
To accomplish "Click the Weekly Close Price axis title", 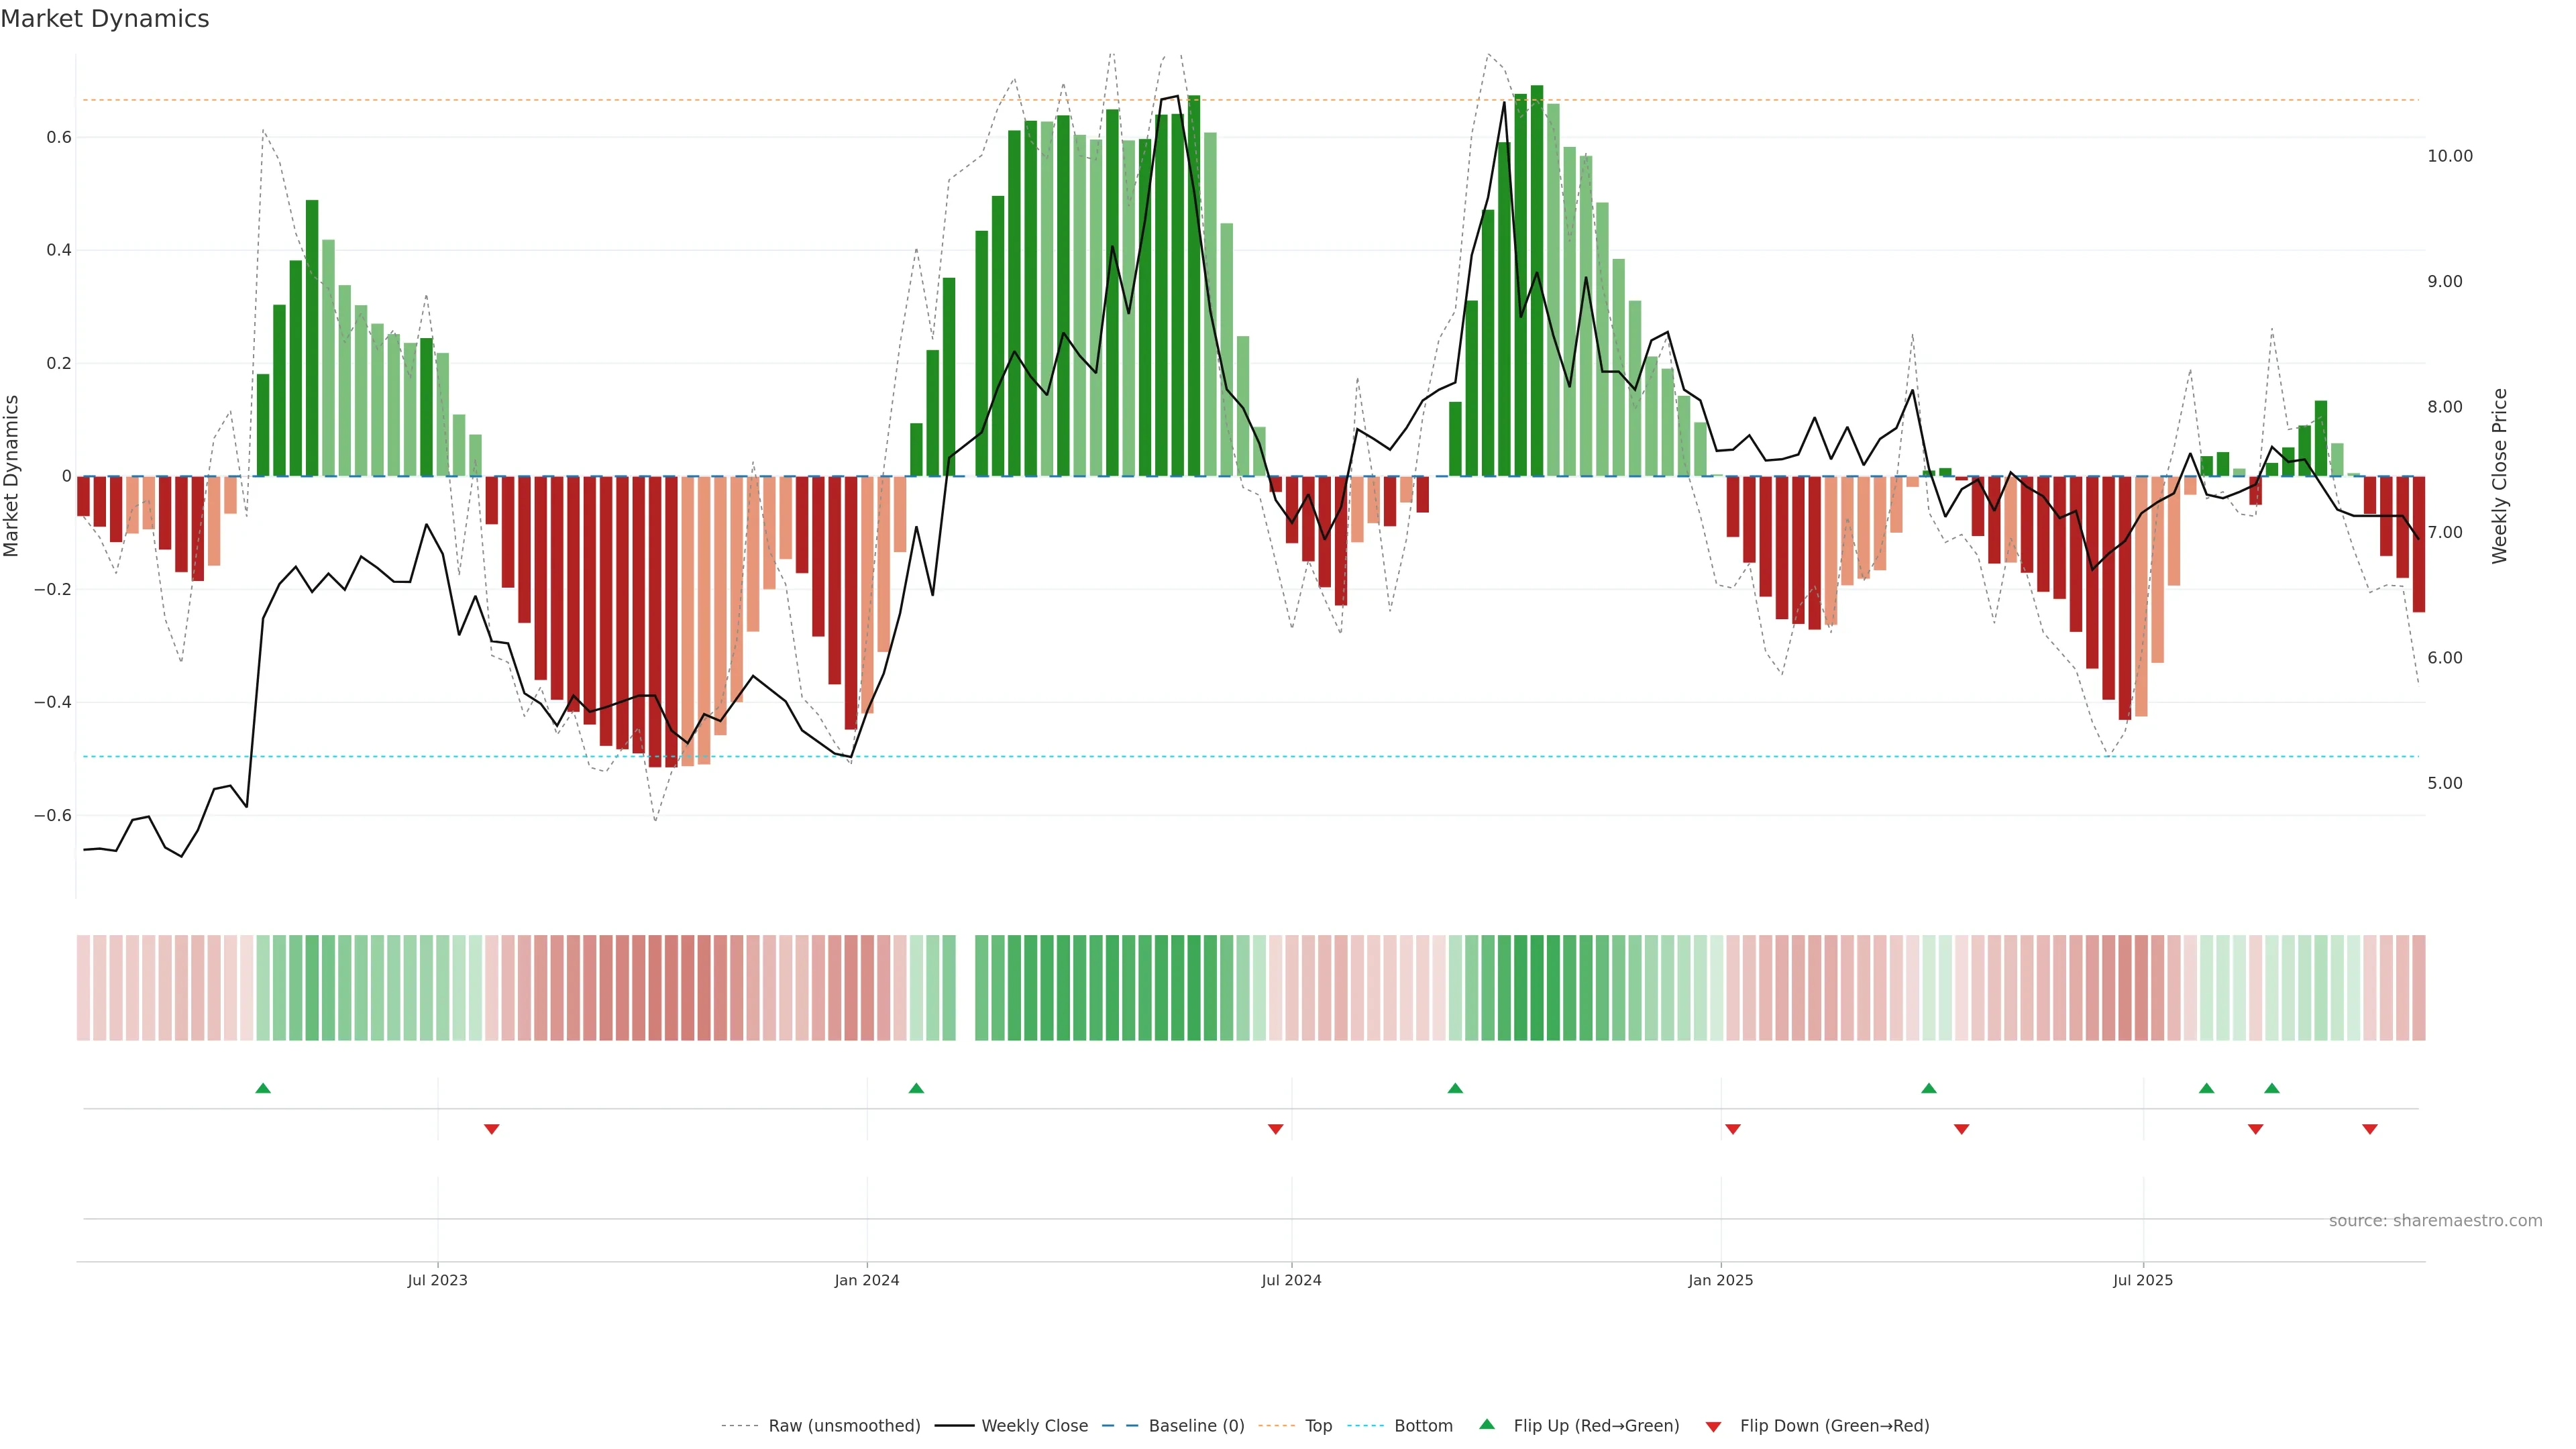I will pos(2500,476).
